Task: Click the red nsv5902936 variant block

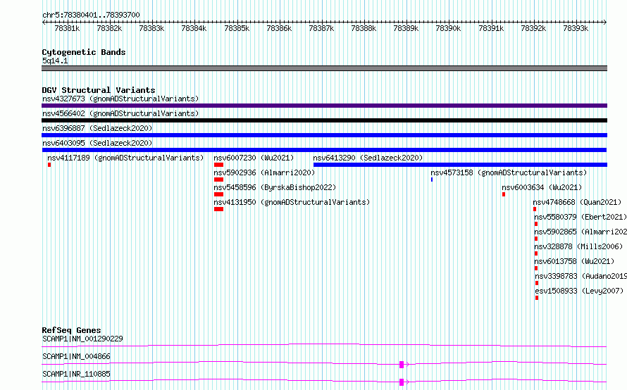Action: pyautogui.click(x=218, y=180)
